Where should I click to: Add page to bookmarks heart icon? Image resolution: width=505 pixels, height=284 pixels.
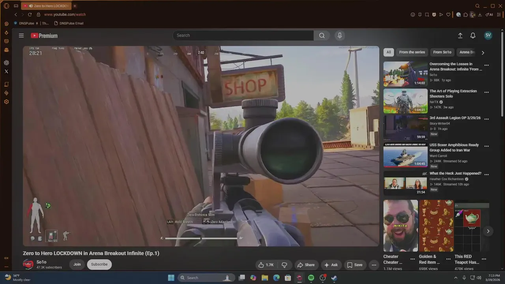(448, 15)
